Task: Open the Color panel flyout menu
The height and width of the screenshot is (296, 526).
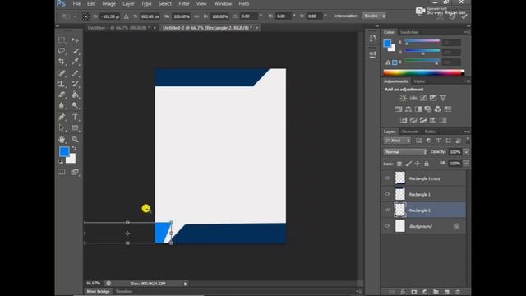Action: coord(468,32)
